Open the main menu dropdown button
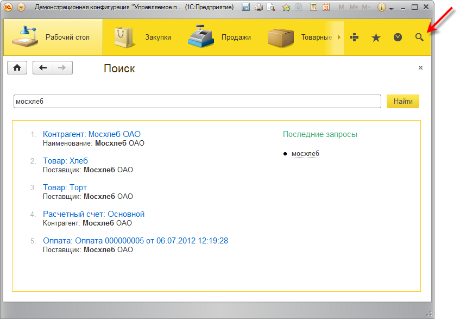 coord(21,7)
